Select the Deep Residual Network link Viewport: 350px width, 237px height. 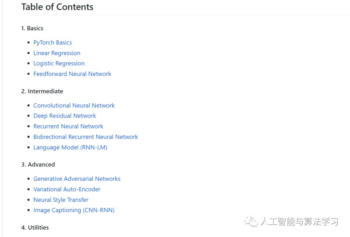tap(64, 116)
